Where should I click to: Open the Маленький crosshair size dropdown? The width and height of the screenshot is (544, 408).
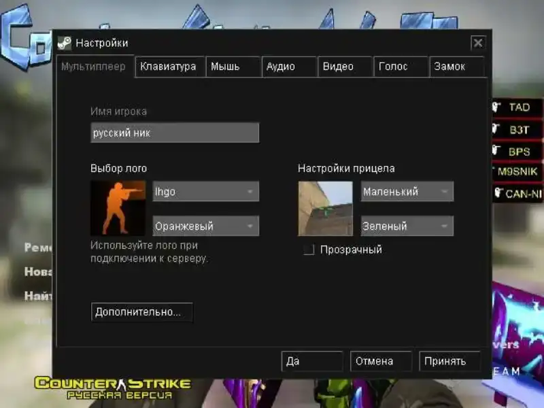pyautogui.click(x=407, y=192)
